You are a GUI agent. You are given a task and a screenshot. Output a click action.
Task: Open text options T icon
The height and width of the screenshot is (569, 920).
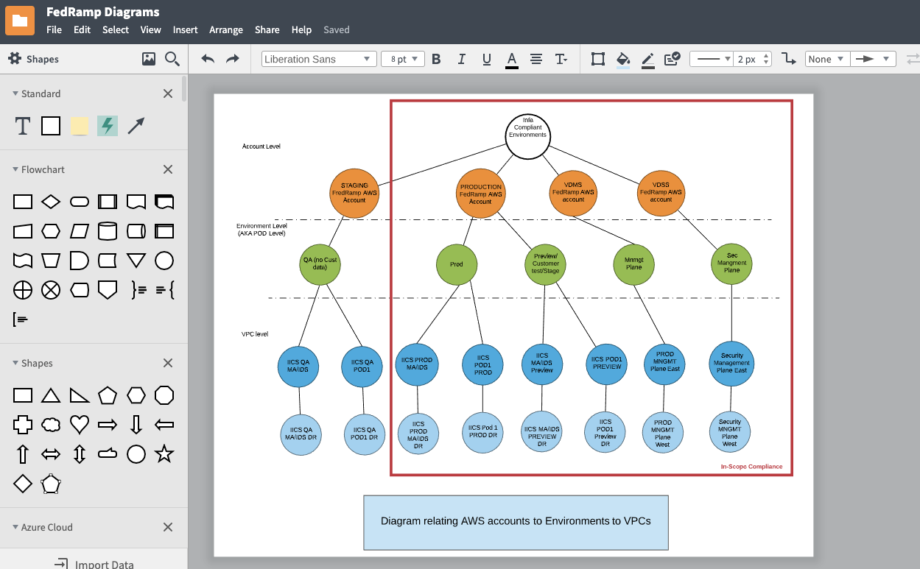[x=561, y=59]
